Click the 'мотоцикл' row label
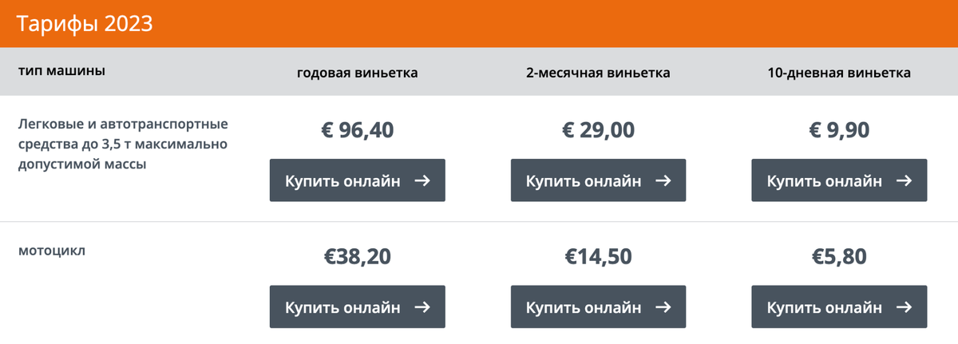Image resolution: width=958 pixels, height=344 pixels. [52, 251]
